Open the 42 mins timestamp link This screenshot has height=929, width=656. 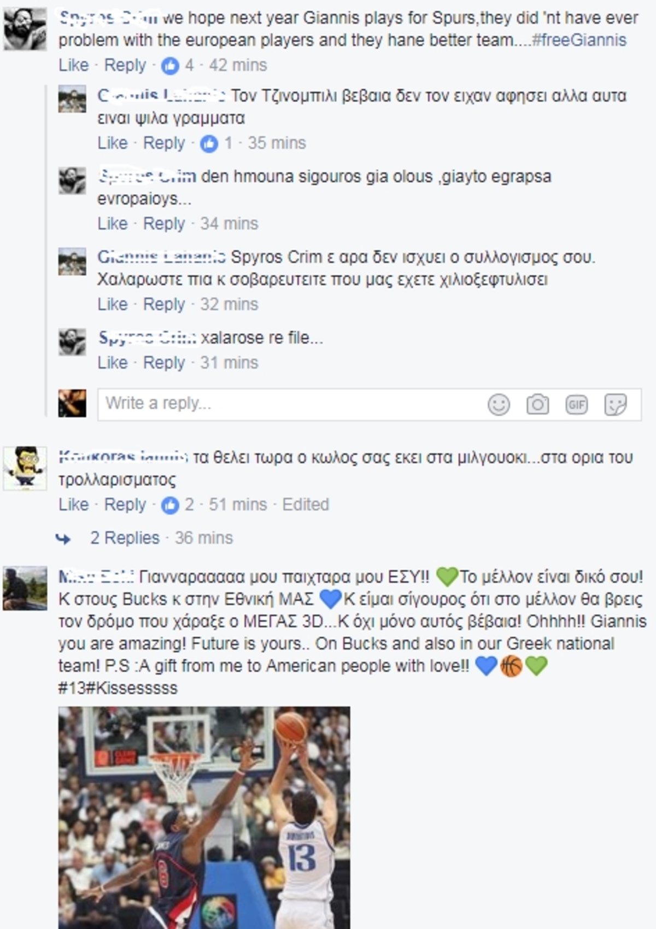(x=238, y=65)
